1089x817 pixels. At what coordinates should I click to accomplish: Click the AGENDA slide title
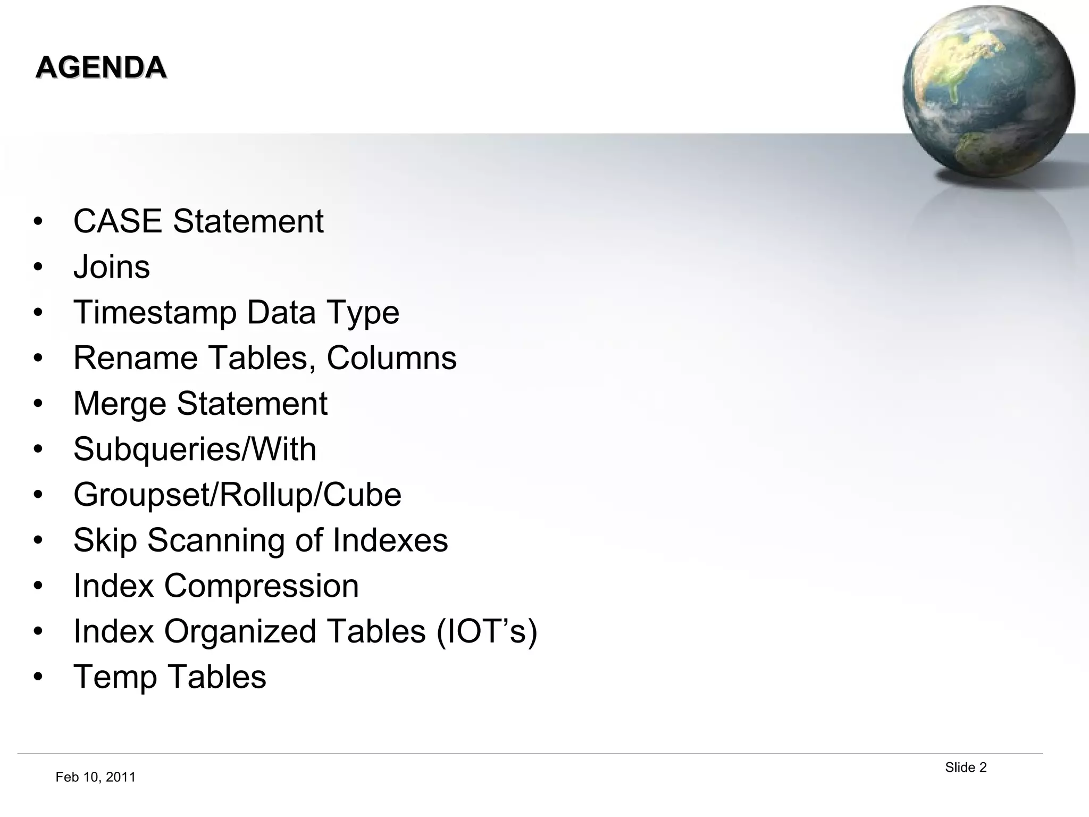100,68
